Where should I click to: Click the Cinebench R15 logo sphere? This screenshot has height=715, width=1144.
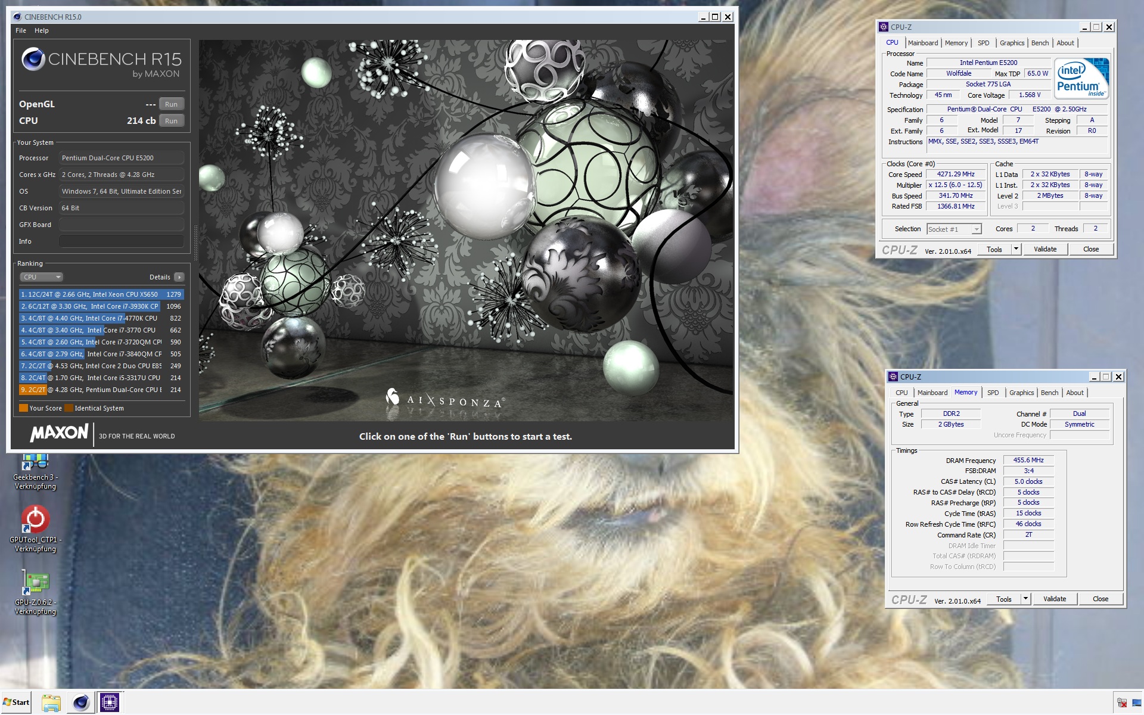pos(33,59)
